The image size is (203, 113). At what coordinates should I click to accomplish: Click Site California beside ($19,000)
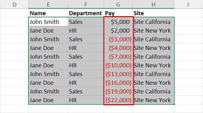click(153, 91)
